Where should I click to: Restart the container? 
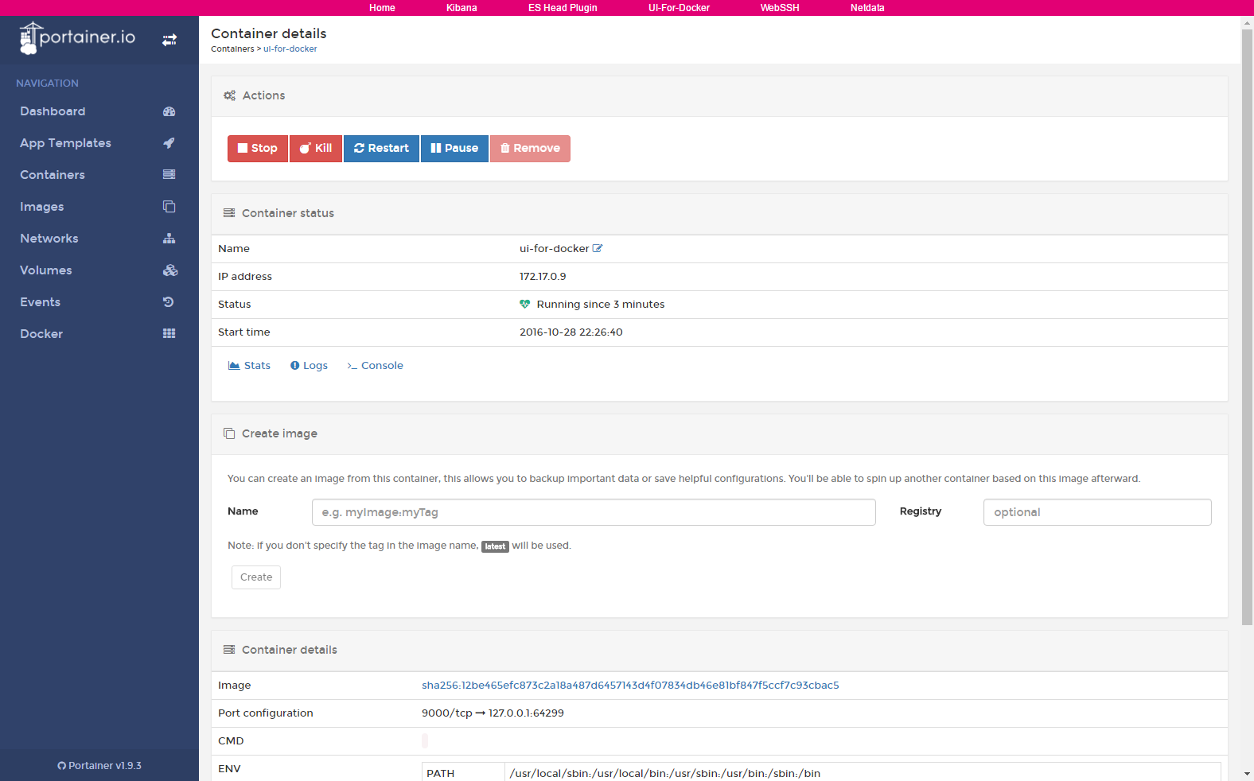click(381, 149)
